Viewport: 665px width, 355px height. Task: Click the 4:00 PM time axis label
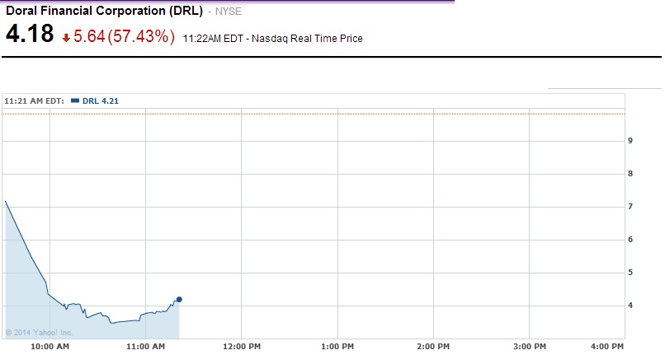point(607,346)
